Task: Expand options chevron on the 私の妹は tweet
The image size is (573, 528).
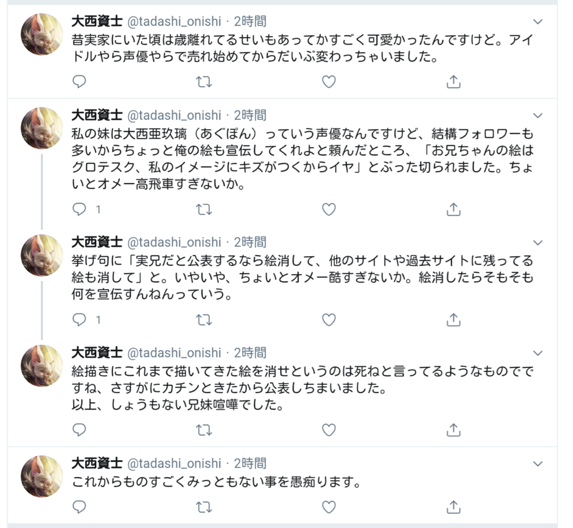Action: coord(538,116)
